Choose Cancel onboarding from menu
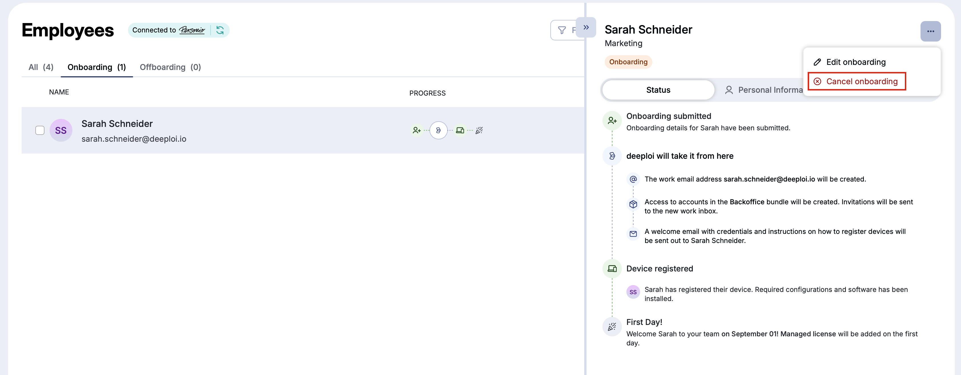Image resolution: width=961 pixels, height=375 pixels. coord(856,82)
